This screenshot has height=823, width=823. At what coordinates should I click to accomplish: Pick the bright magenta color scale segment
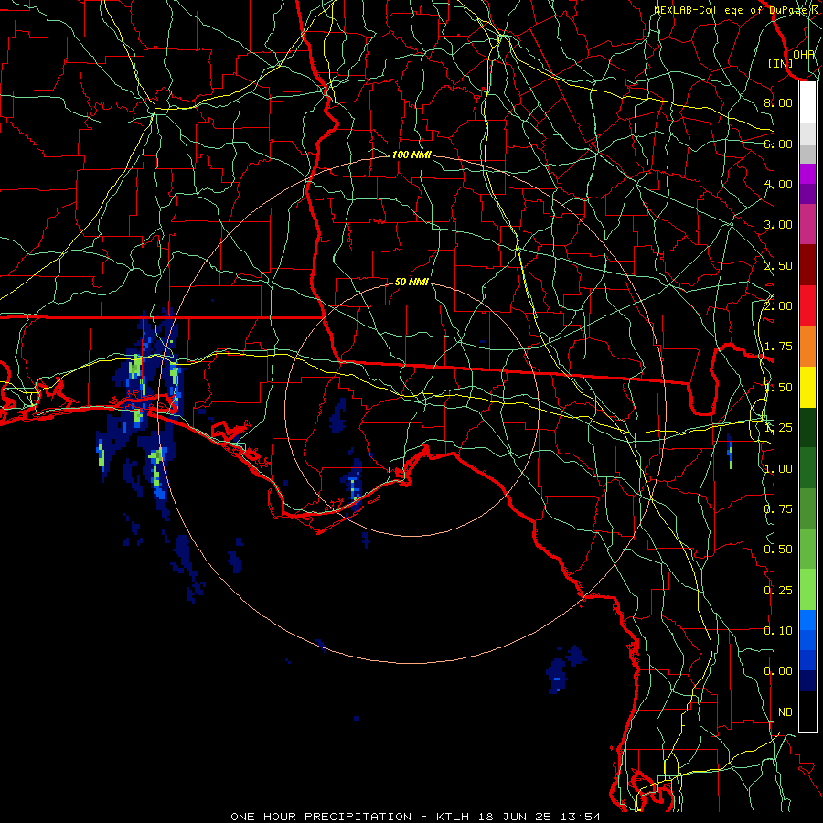tap(807, 174)
